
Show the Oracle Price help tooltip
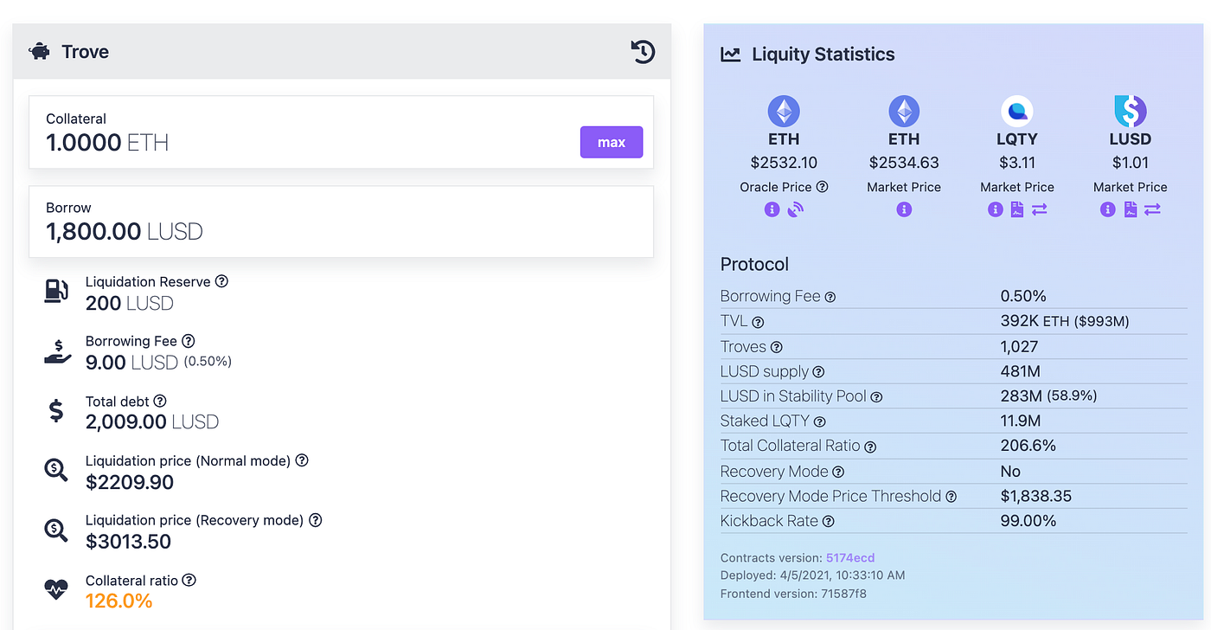pos(823,187)
